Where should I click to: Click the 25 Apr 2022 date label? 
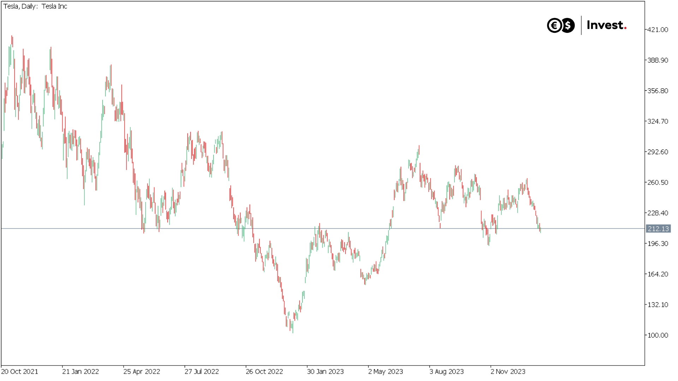pyautogui.click(x=142, y=371)
